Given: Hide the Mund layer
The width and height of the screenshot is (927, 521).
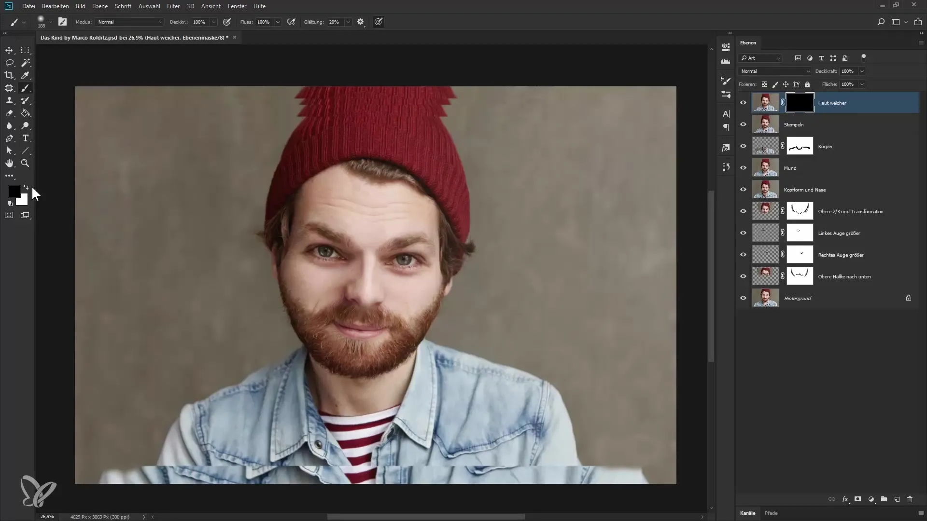Looking at the screenshot, I should (743, 168).
